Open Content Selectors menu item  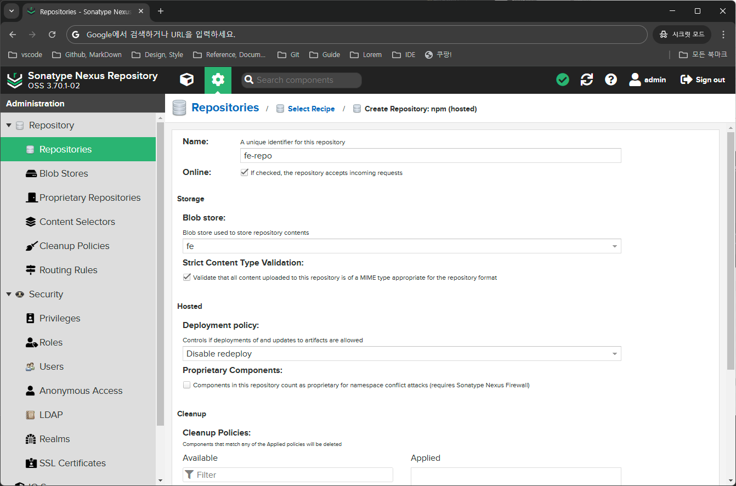(78, 222)
